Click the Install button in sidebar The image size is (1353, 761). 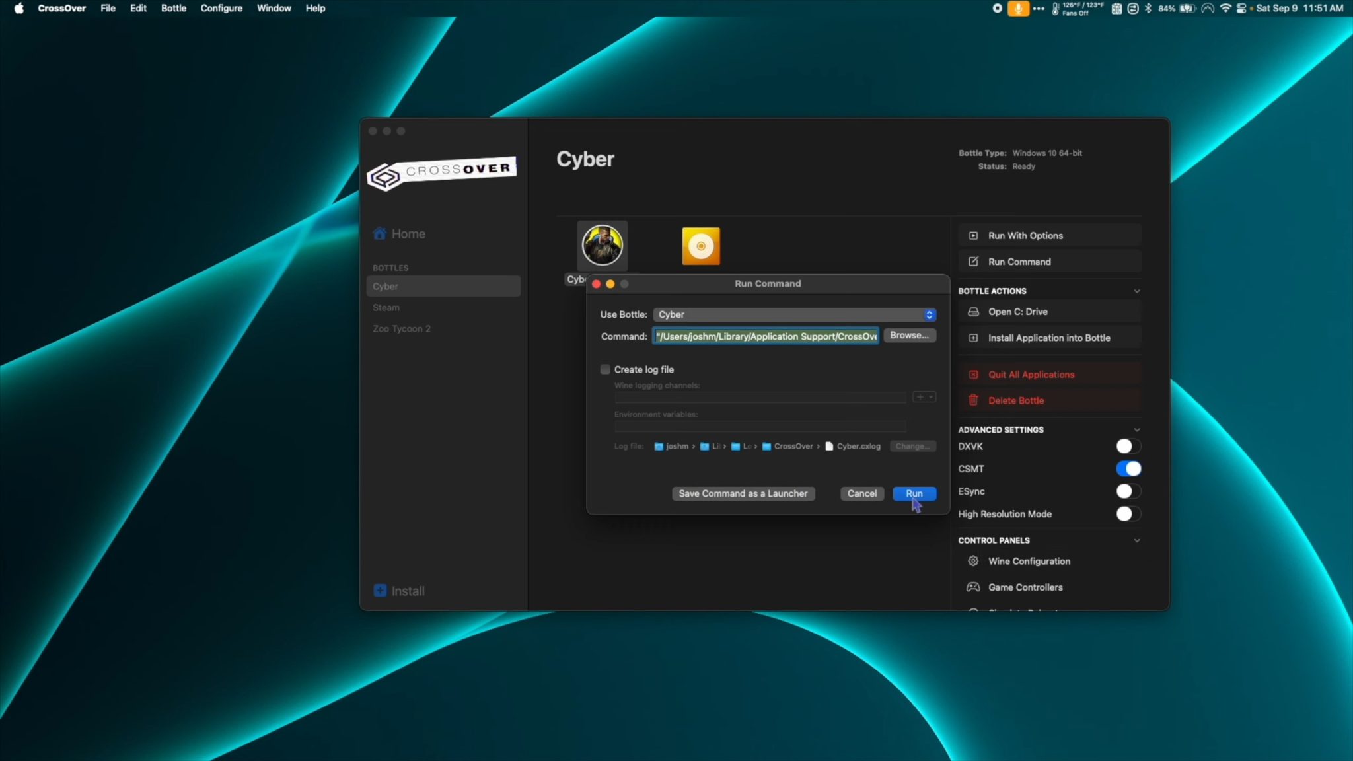[399, 591]
